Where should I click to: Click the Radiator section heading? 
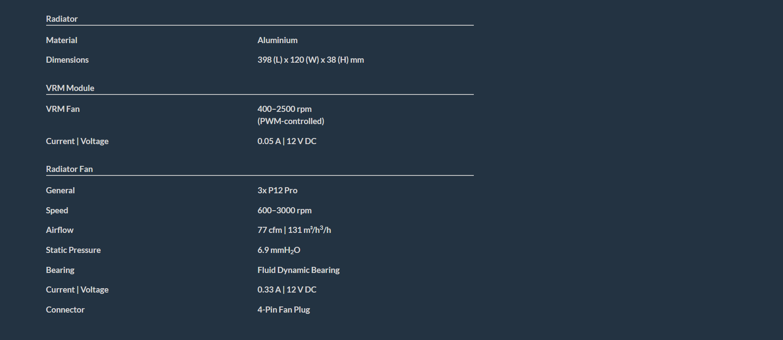click(62, 19)
